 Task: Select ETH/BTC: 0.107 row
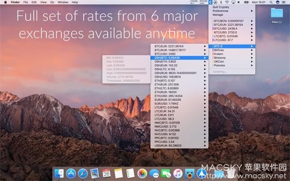click(179, 81)
